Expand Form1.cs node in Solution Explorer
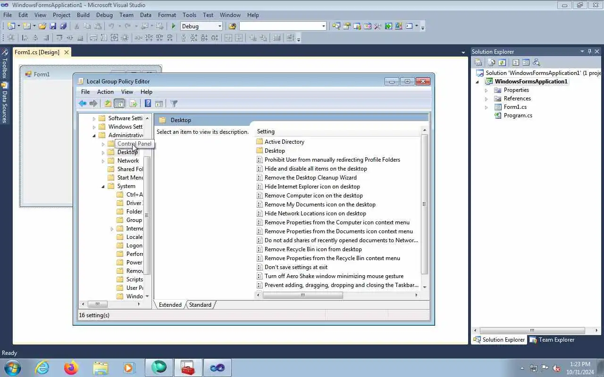Viewport: 604px width, 377px height. pos(486,107)
